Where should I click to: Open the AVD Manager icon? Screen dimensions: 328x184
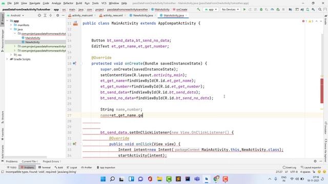(307, 9)
